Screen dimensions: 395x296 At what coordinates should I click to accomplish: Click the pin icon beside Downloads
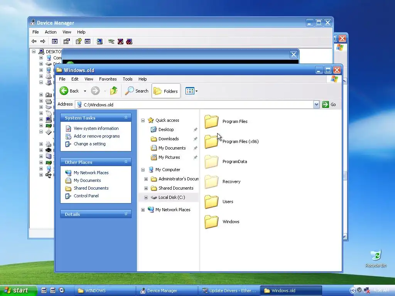tap(195, 139)
